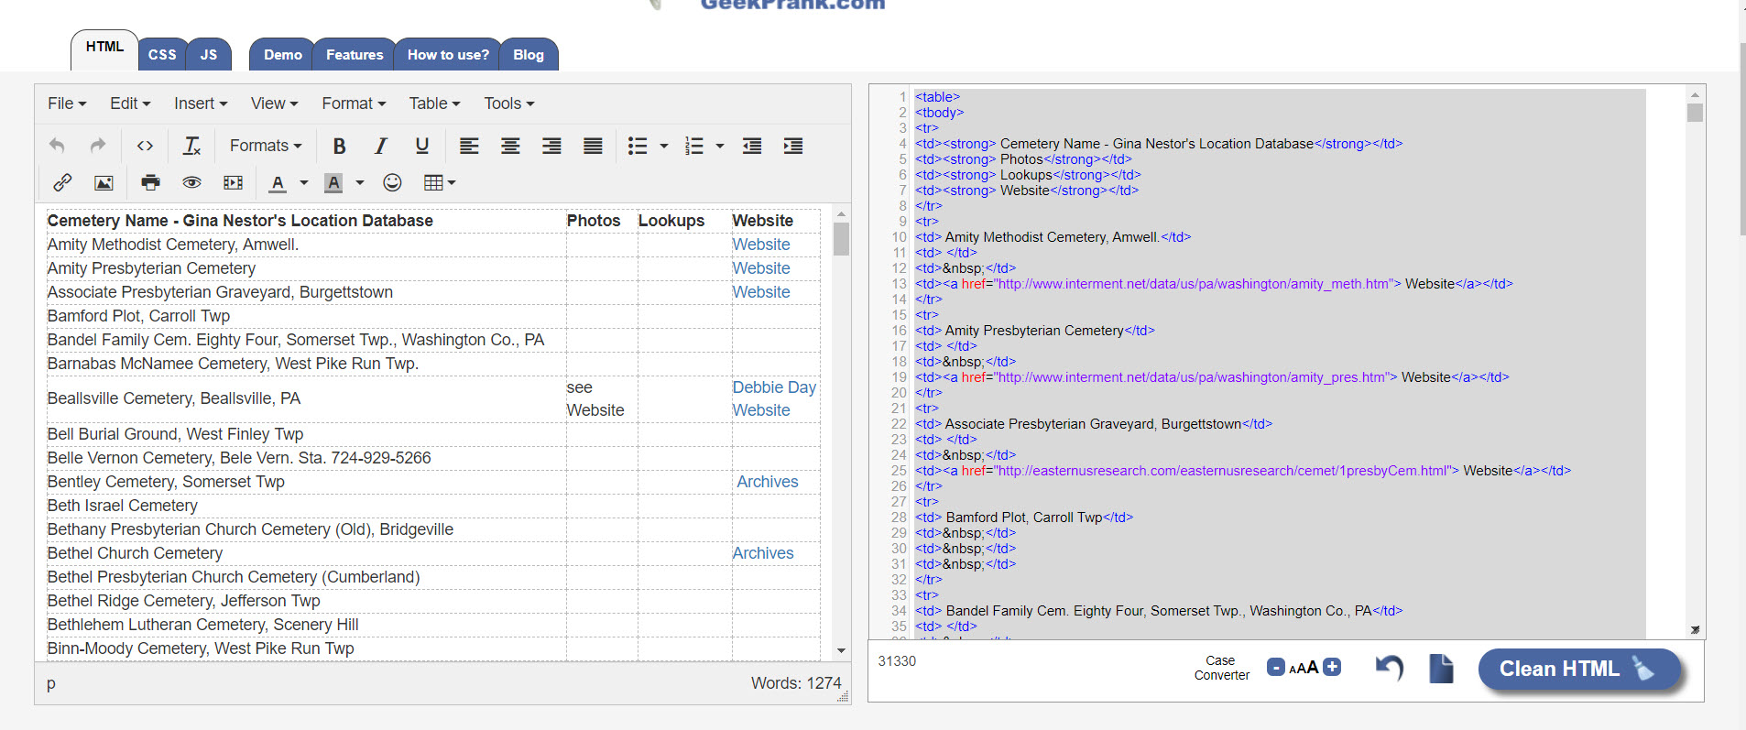Click the Redo arrow in editor toolbar

tap(97, 146)
